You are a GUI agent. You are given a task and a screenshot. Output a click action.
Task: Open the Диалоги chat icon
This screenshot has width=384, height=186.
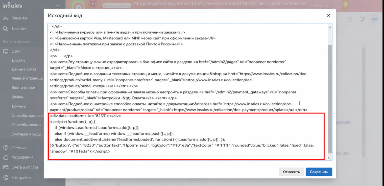[6, 29]
